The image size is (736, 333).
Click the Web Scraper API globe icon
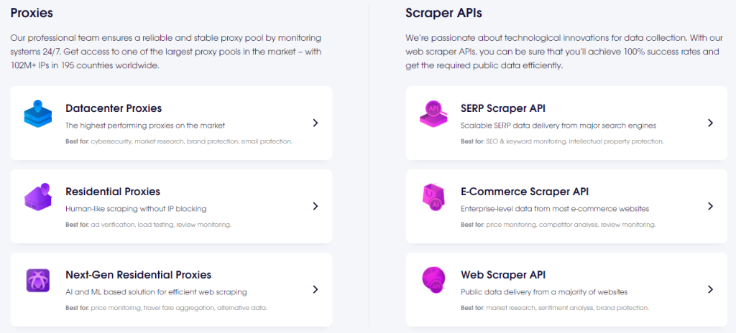[x=433, y=280]
